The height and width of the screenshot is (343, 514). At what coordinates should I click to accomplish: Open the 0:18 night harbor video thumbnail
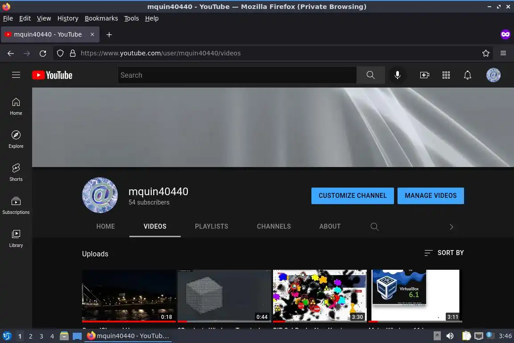click(x=128, y=296)
